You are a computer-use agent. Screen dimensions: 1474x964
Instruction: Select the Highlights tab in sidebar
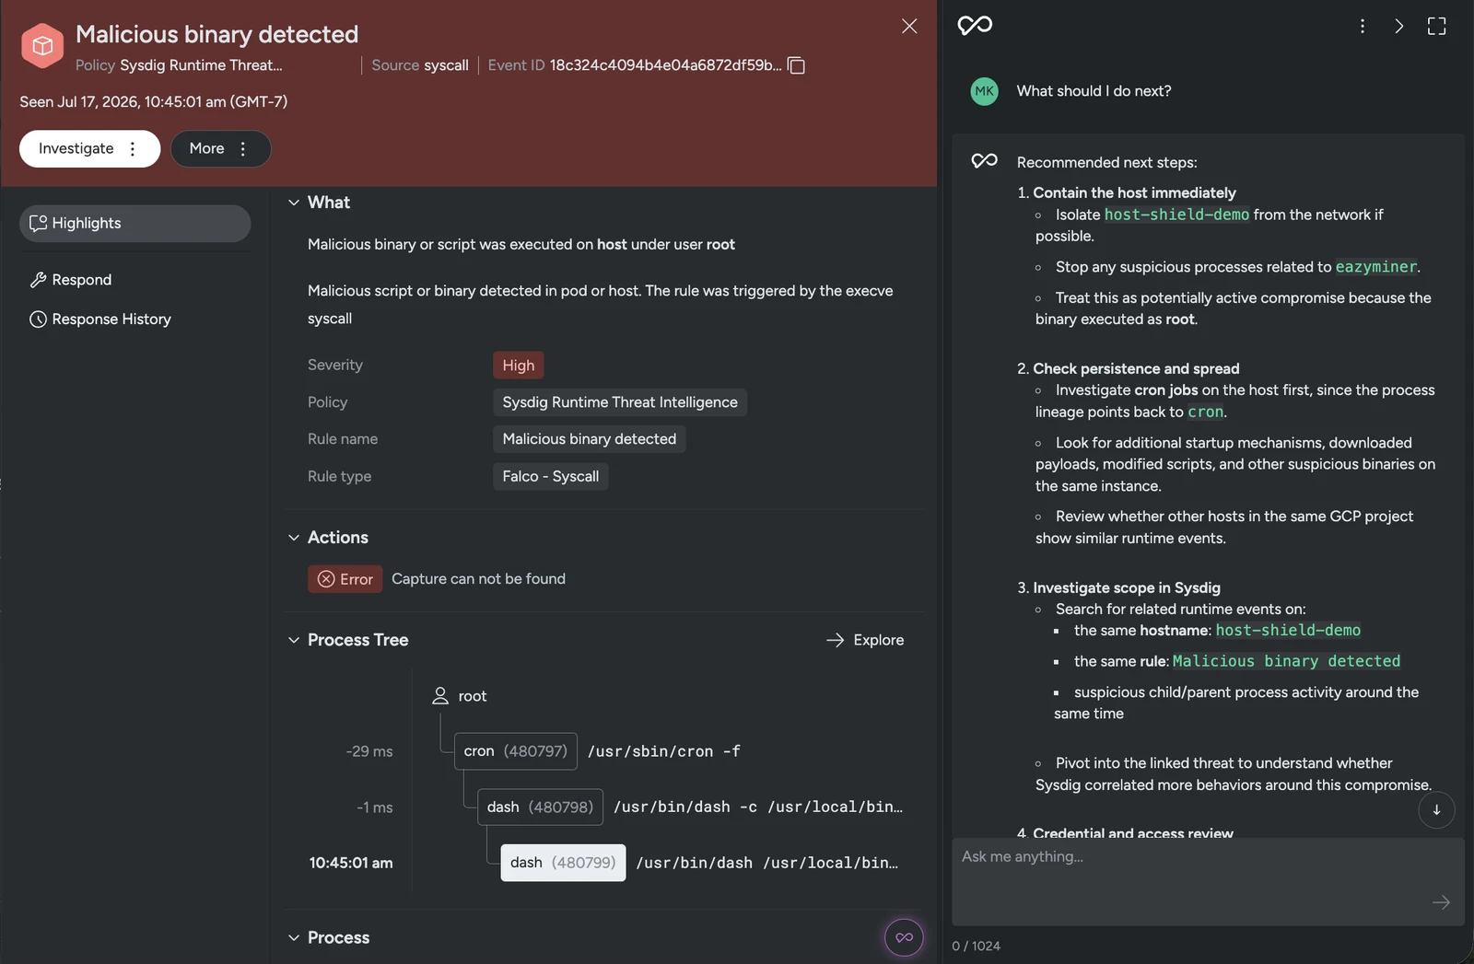point(135,224)
